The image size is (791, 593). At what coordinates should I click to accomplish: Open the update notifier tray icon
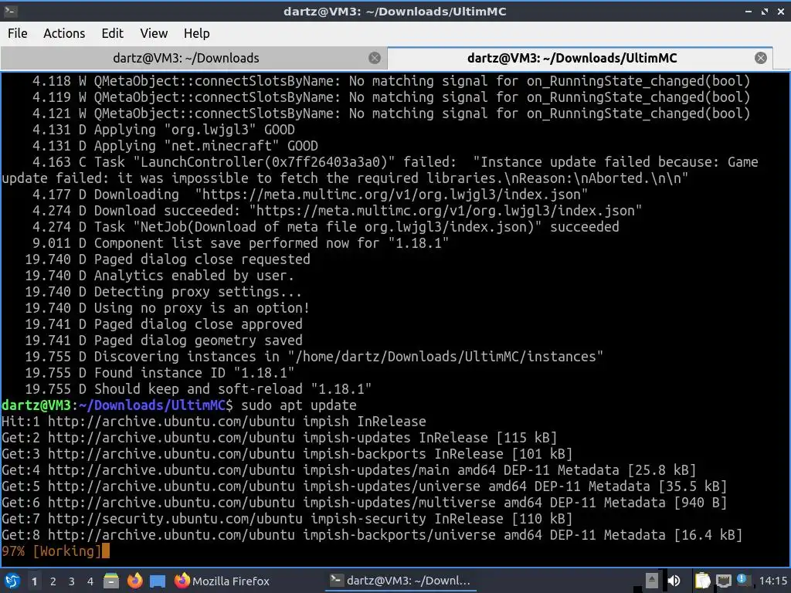tap(742, 580)
